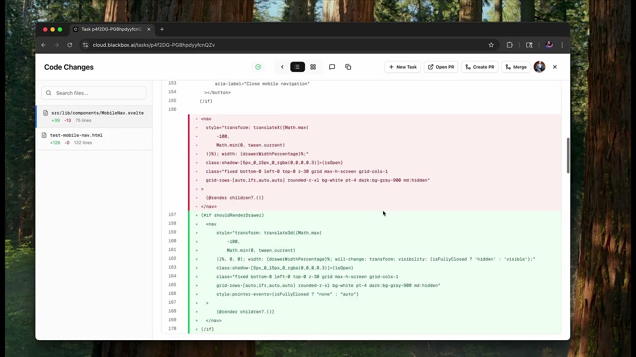Select the active list view icon

(297, 67)
